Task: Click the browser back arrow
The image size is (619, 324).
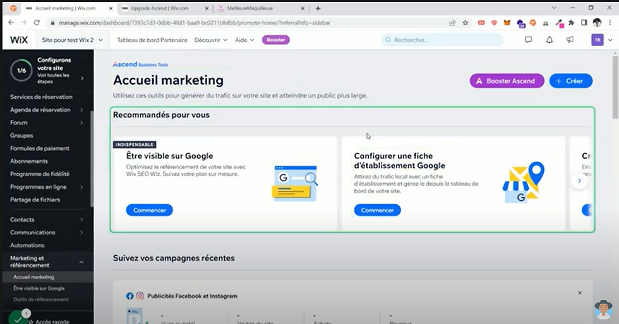Action: (x=11, y=23)
